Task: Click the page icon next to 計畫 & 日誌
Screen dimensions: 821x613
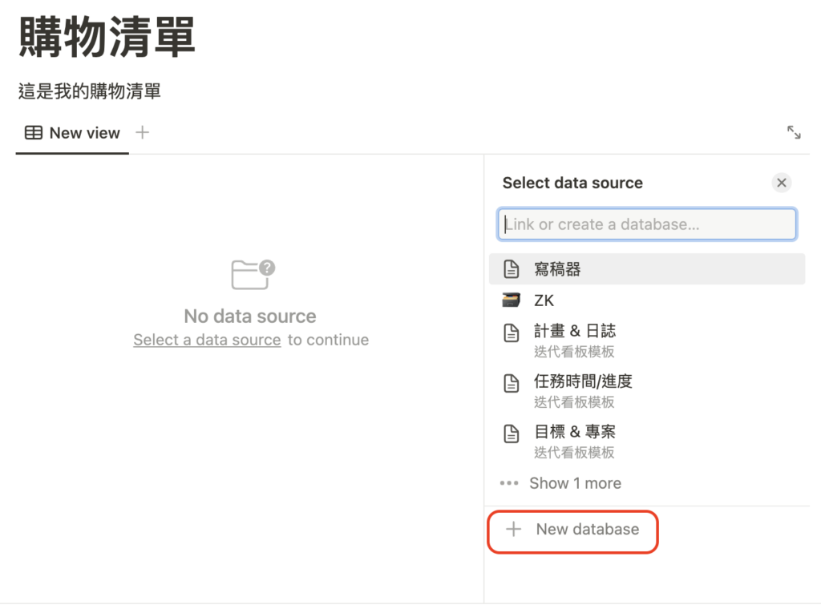Action: pos(512,332)
